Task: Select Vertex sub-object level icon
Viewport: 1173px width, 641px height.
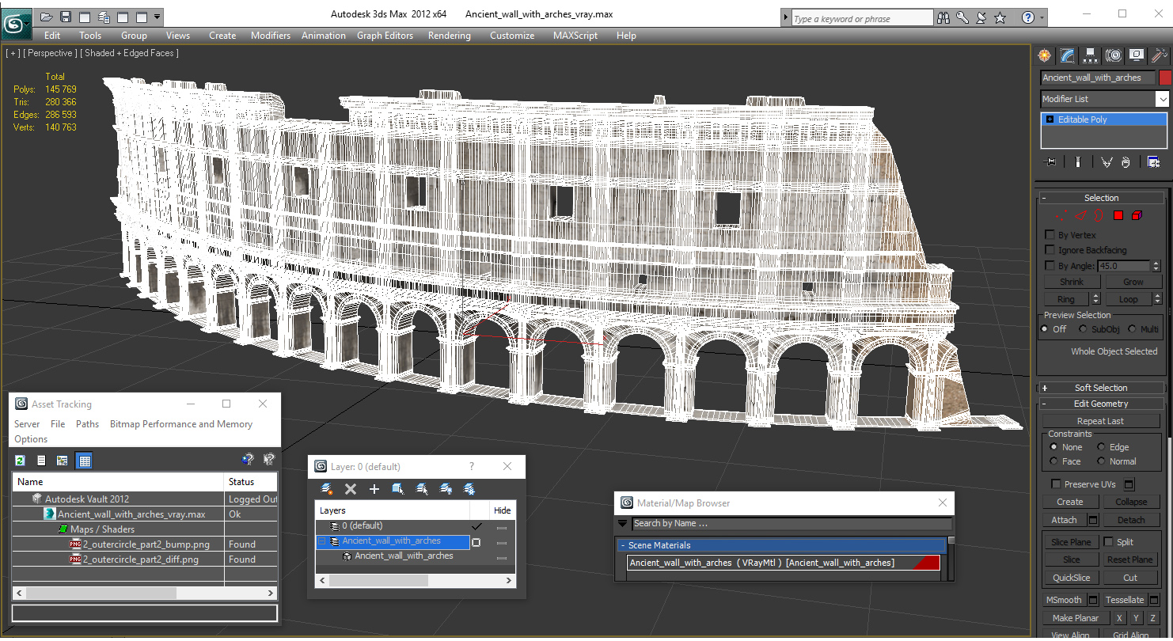Action: tap(1064, 215)
